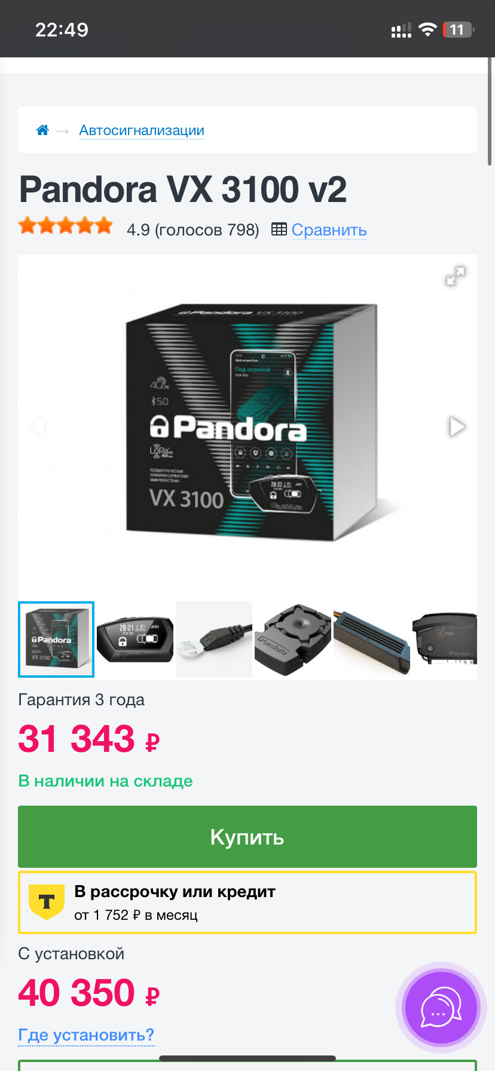Viewport: 495px width, 1071px height.
Task: Expand product image to fullscreen
Action: (x=456, y=276)
